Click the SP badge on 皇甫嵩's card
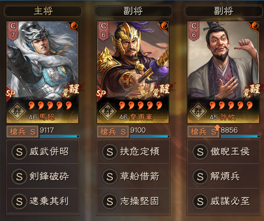Viewport: 264px width, 221px height. click(x=101, y=93)
